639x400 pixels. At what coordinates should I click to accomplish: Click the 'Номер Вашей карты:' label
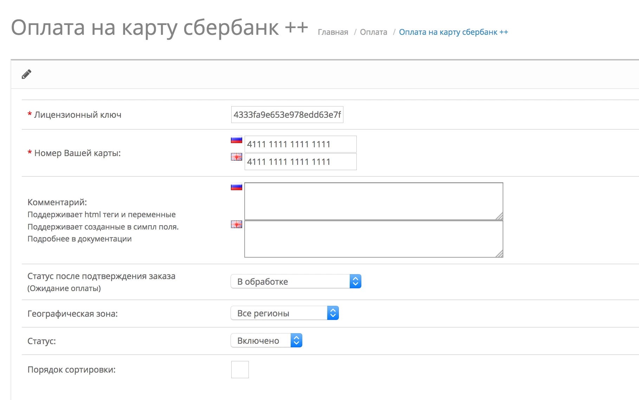pos(77,153)
